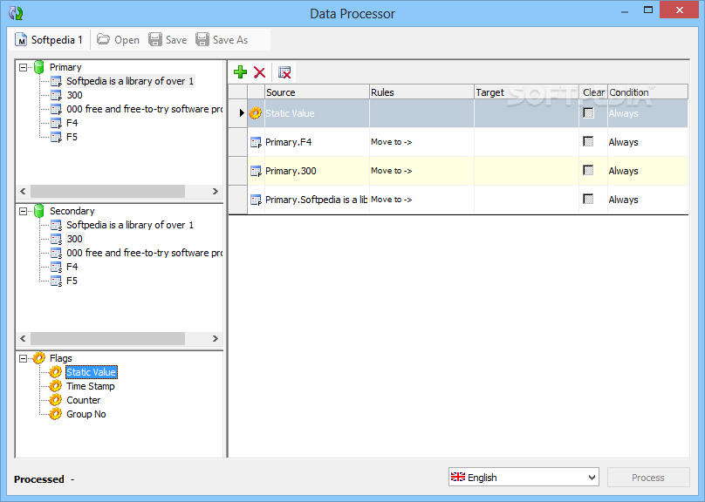This screenshot has width=705, height=502.
Task: Click the Primary pane horizontal scrollbar thumb
Action: click(x=107, y=191)
